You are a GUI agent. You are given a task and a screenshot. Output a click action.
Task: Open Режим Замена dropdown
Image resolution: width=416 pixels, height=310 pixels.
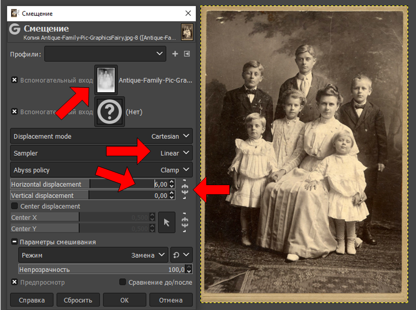click(93, 255)
